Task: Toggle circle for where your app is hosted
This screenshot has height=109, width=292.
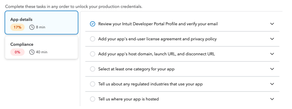Action: [92, 99]
